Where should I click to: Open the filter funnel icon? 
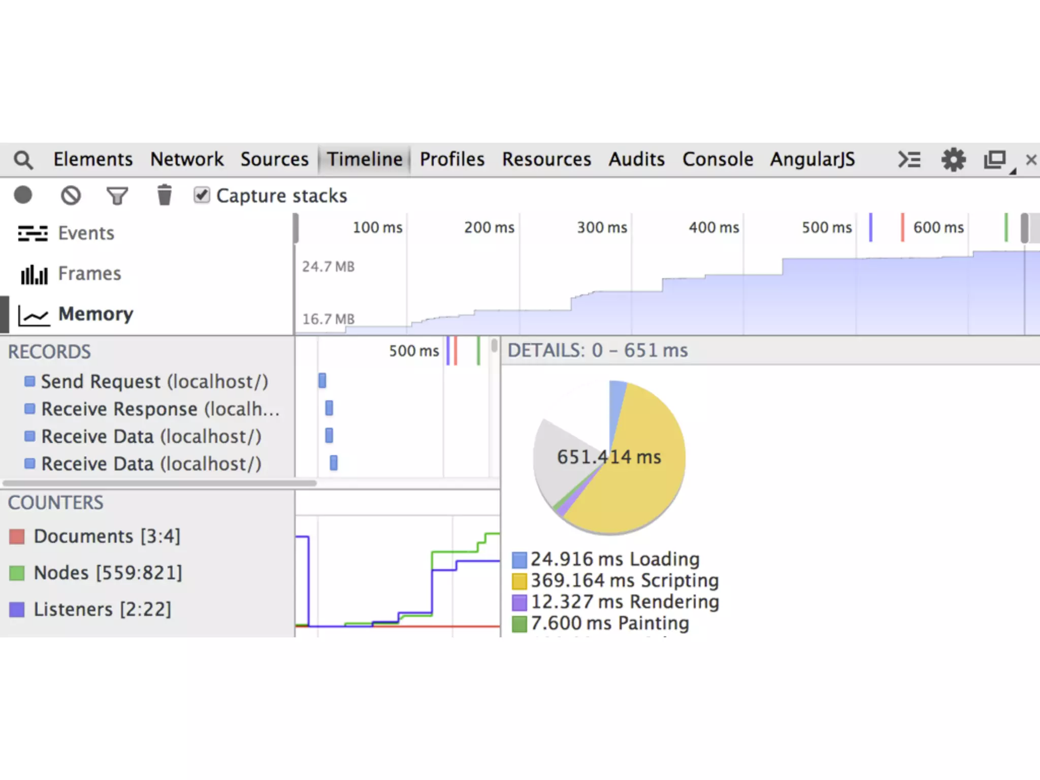point(117,196)
